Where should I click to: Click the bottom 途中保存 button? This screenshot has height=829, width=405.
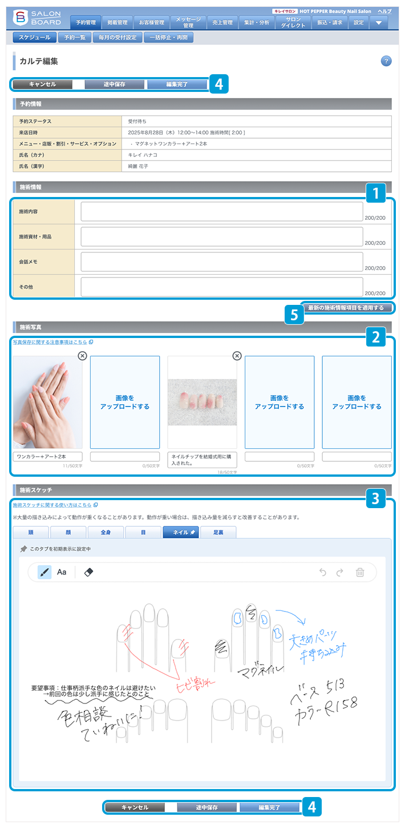coord(207,807)
